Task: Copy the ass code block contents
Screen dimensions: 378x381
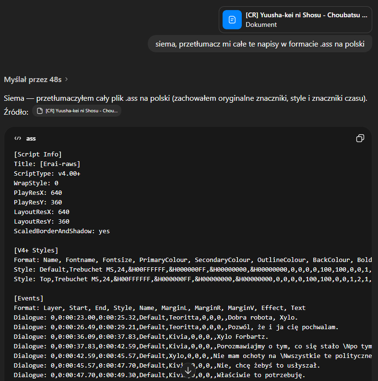Action: click(360, 138)
